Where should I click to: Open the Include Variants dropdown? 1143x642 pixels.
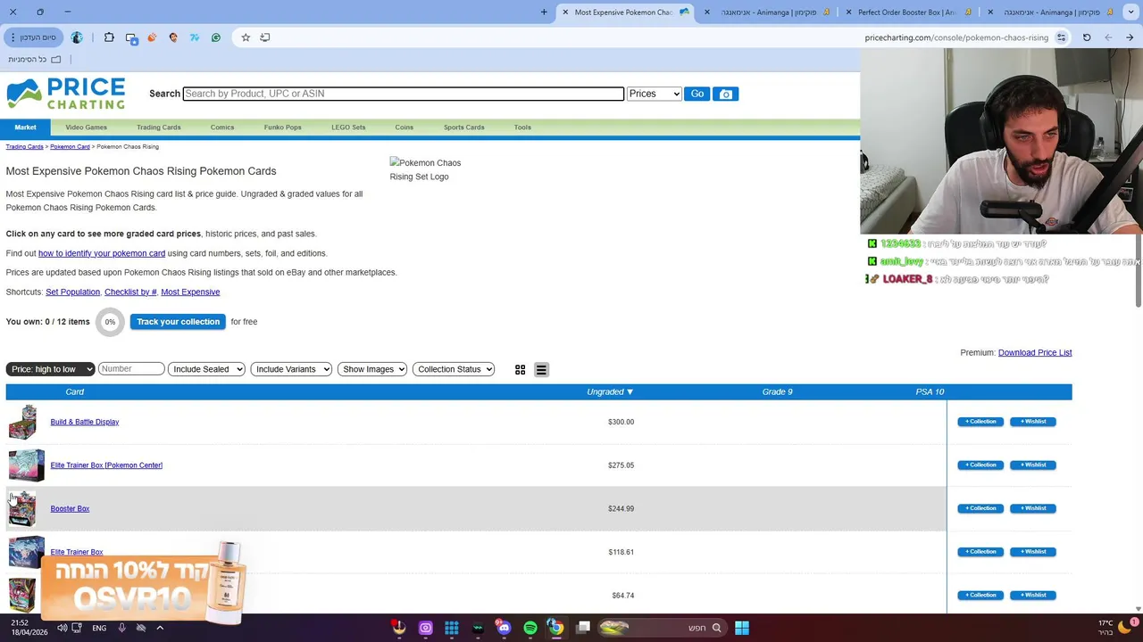(291, 369)
